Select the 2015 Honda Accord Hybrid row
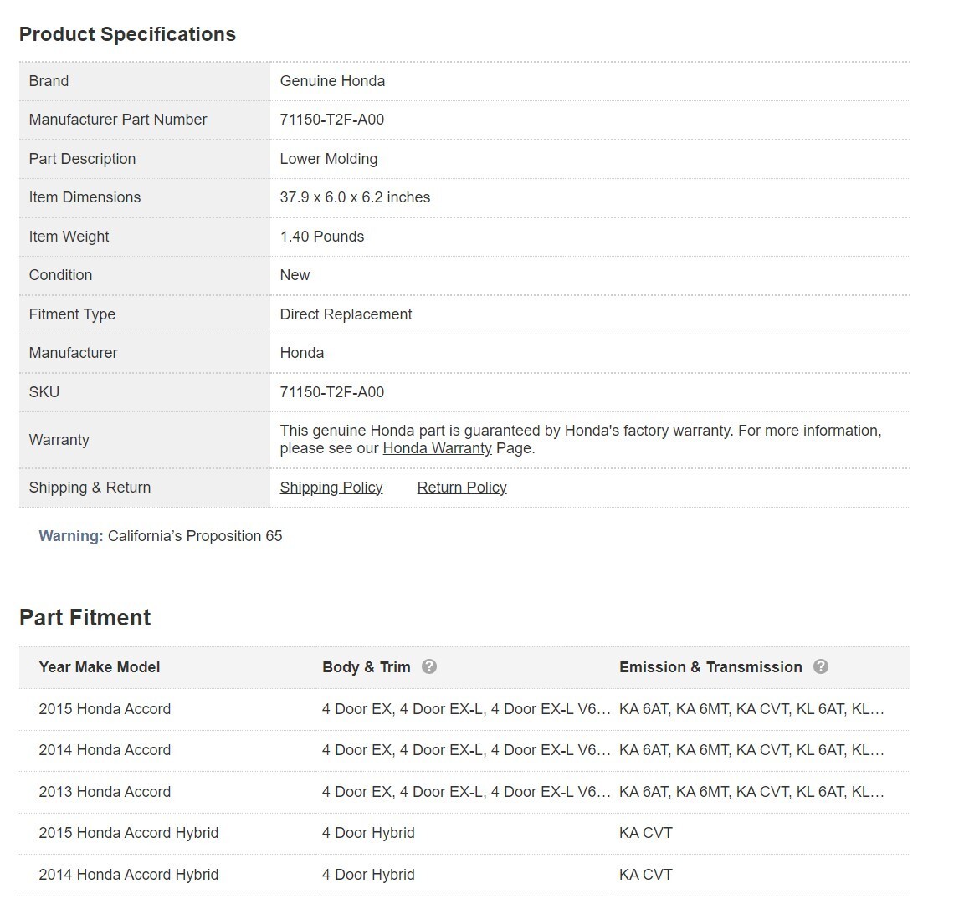The width and height of the screenshot is (964, 919). point(128,833)
